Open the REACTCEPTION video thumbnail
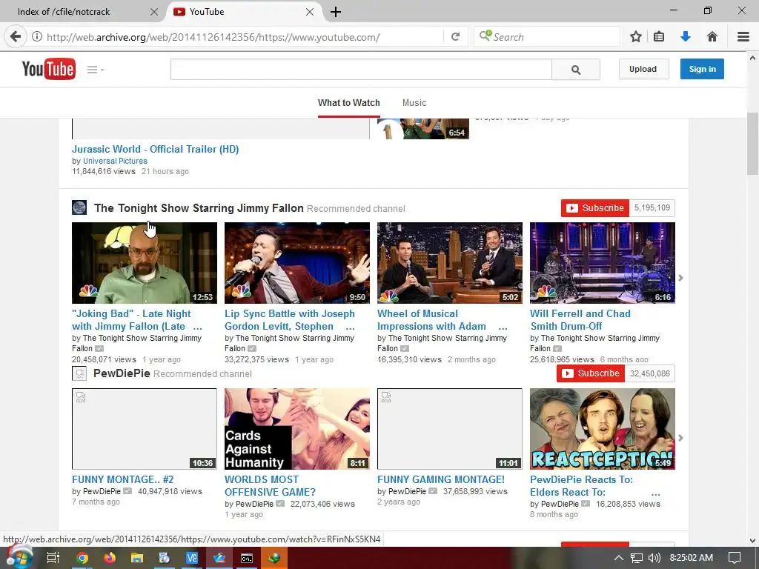Screen dimensions: 759x569 (602, 429)
